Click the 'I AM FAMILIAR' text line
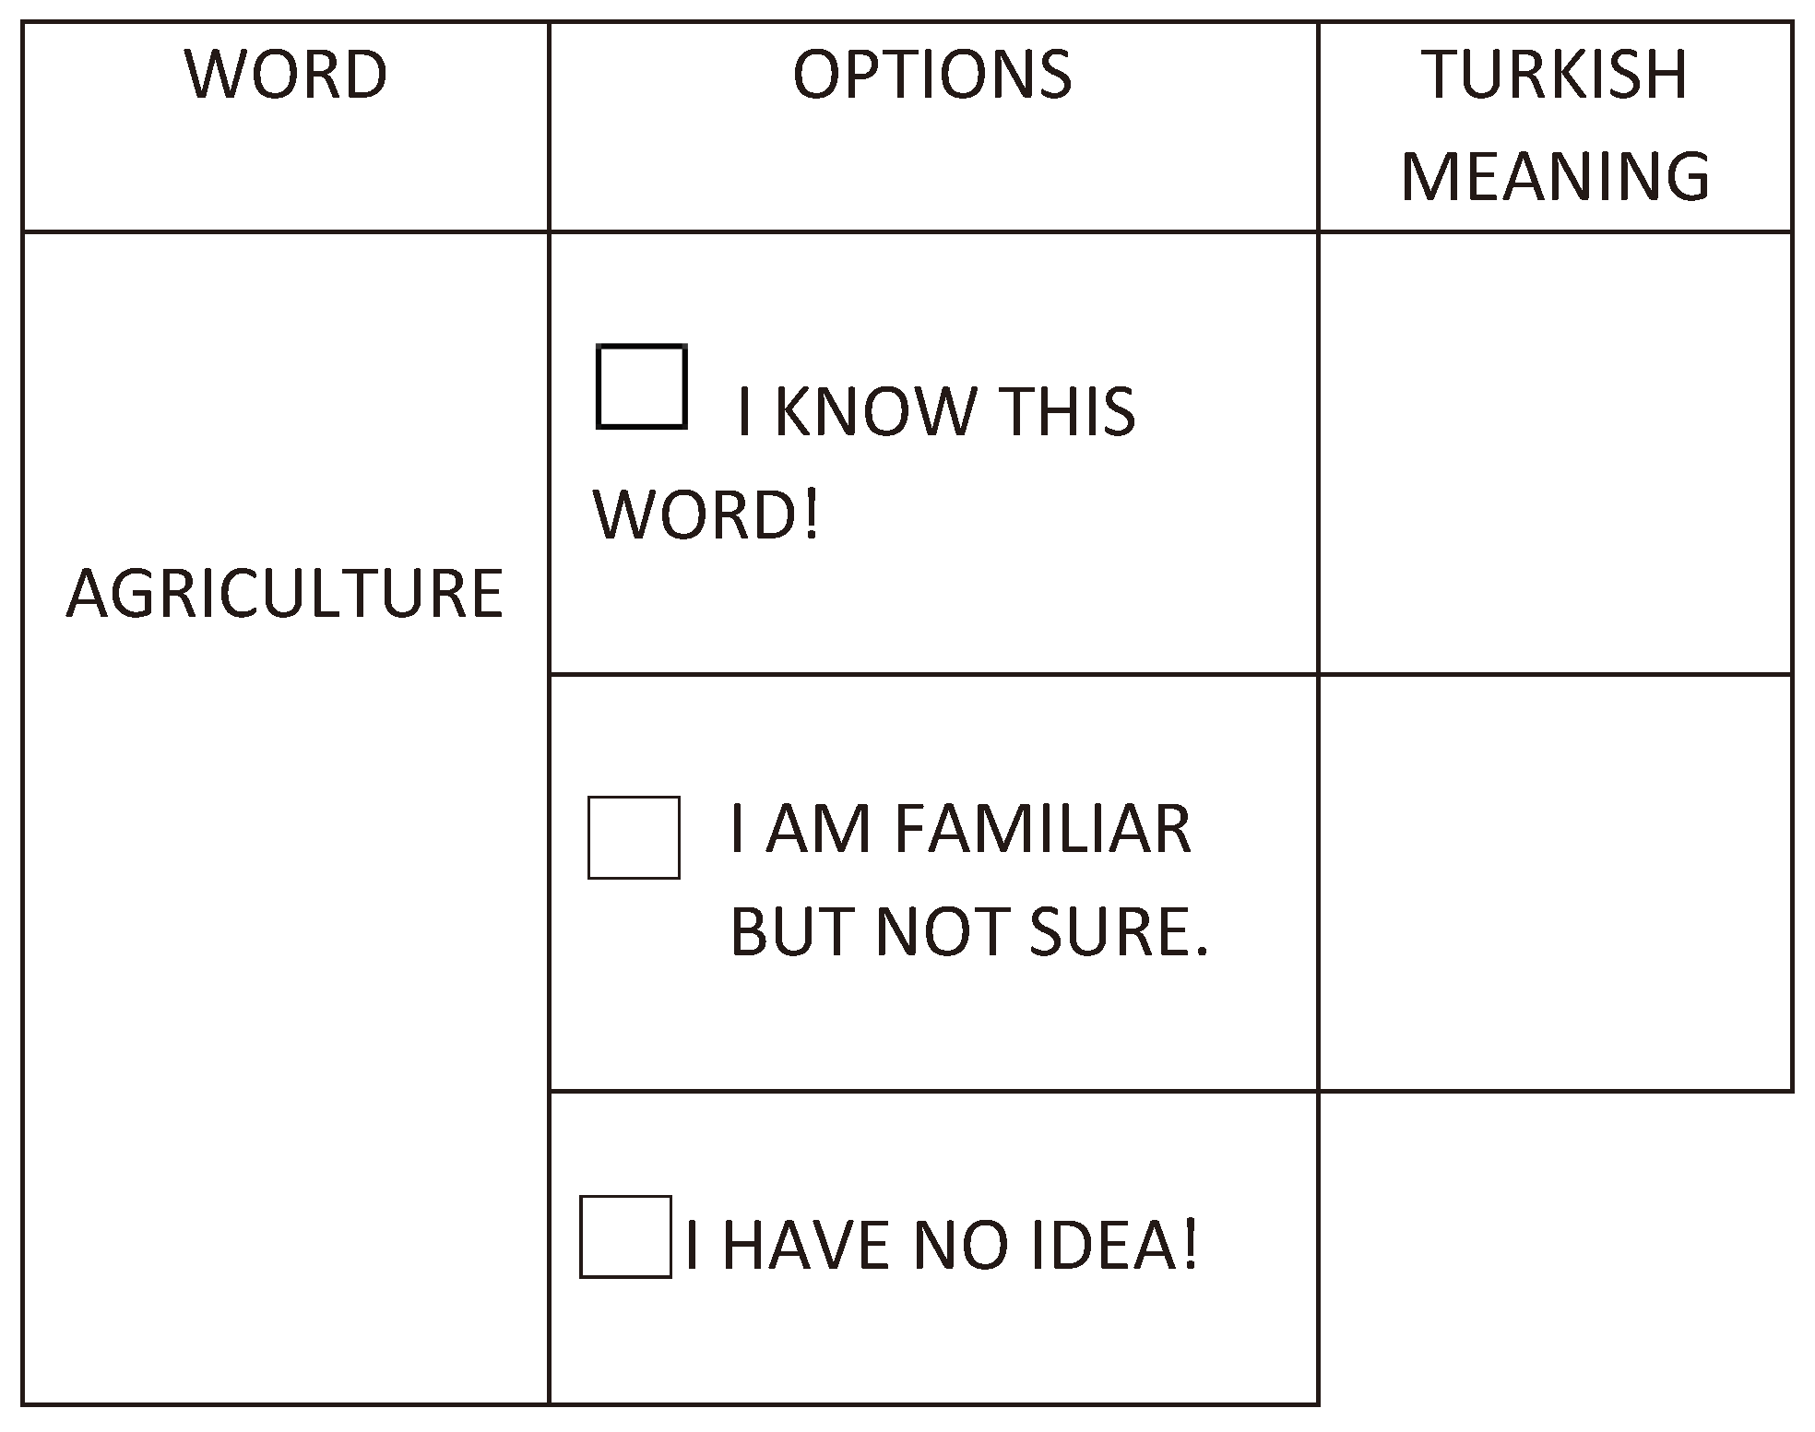 [x=959, y=829]
